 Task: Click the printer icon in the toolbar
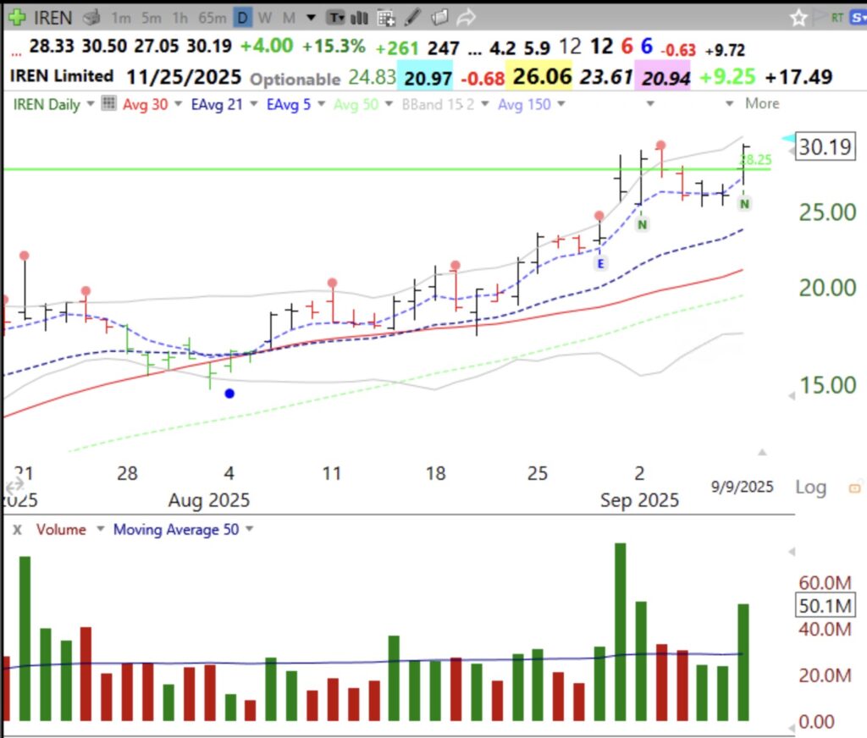click(92, 17)
